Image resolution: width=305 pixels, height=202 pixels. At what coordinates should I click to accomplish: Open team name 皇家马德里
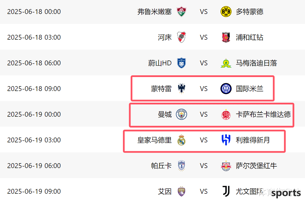(x=154, y=140)
